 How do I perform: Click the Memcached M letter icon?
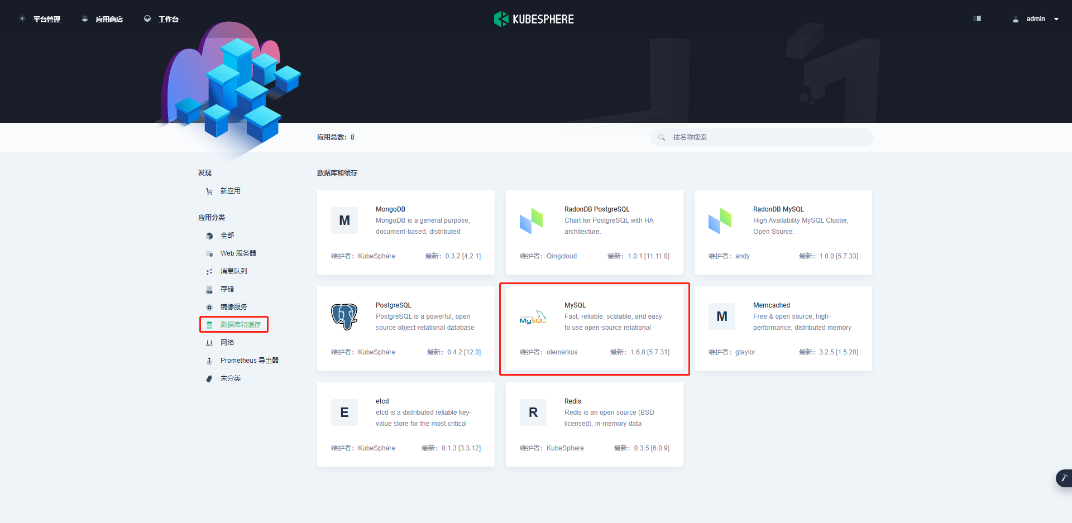pyautogui.click(x=722, y=316)
